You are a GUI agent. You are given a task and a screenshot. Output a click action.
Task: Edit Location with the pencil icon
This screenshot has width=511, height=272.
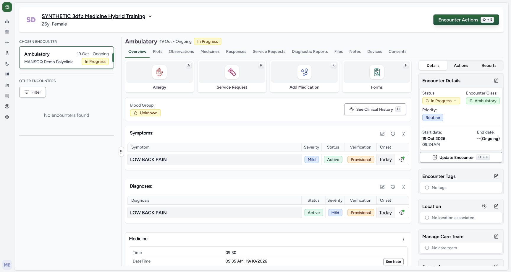tap(496, 206)
